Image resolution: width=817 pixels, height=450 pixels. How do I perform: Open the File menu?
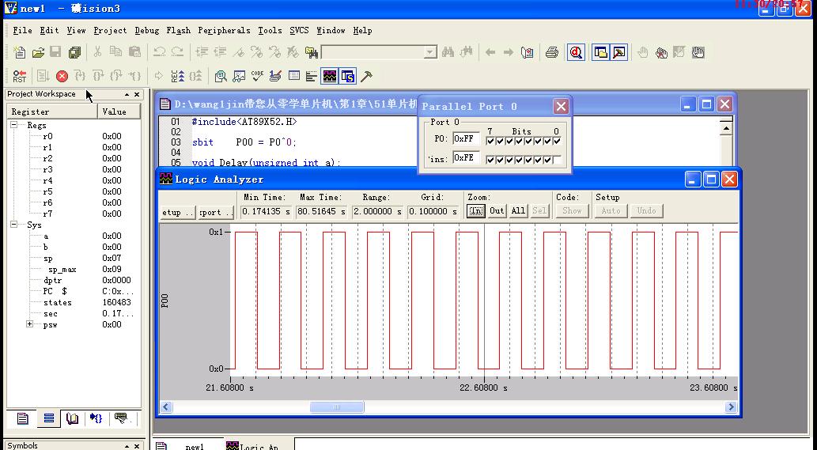click(22, 30)
